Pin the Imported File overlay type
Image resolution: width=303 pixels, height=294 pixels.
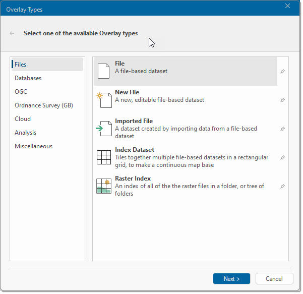pyautogui.click(x=282, y=129)
